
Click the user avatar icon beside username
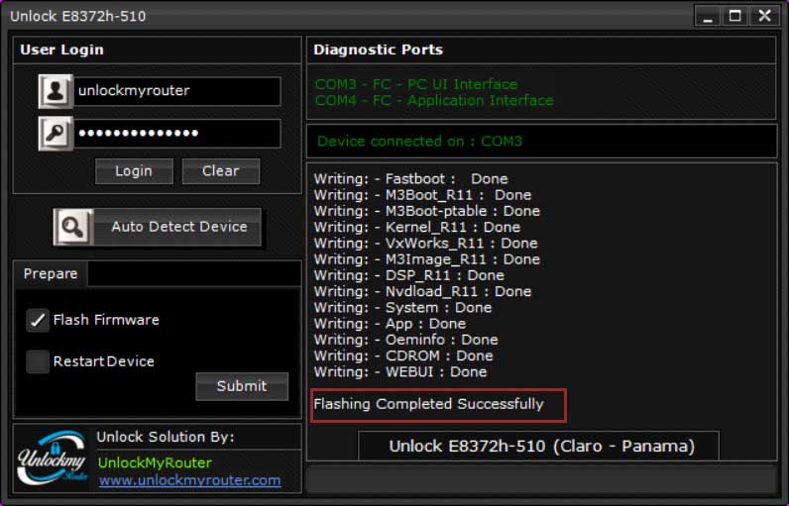tap(56, 91)
